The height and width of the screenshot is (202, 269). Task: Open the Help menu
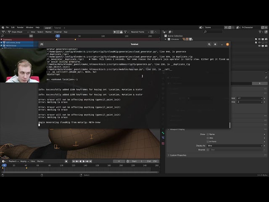(37, 27)
